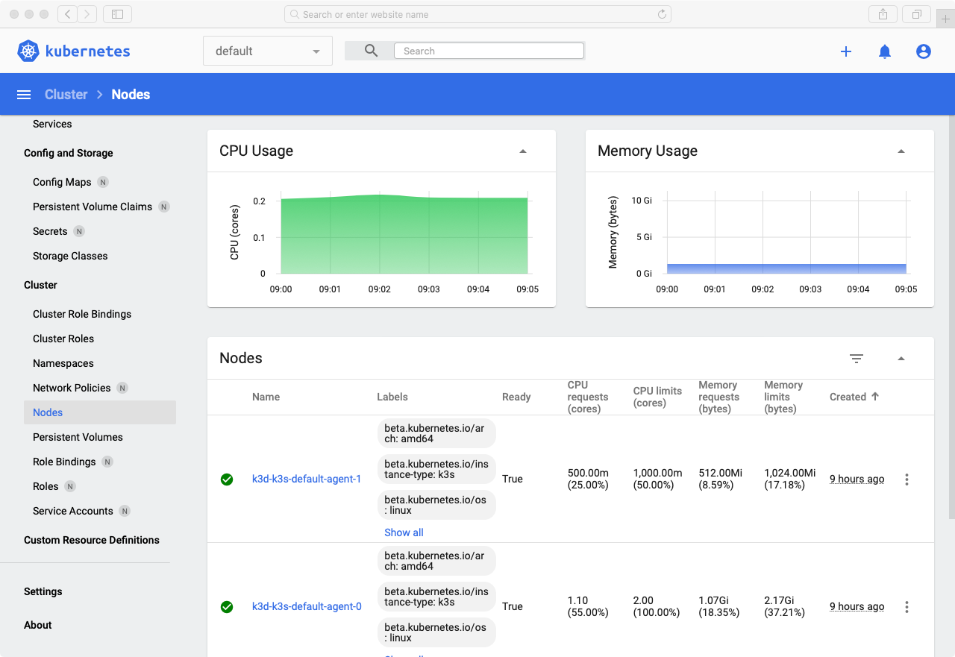The height and width of the screenshot is (657, 955).
Task: Click the Kubernetes logo icon
Action: pos(28,51)
